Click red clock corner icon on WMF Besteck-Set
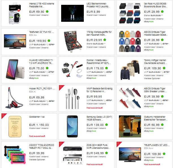The height and width of the screenshot is (168, 173). click(61, 87)
